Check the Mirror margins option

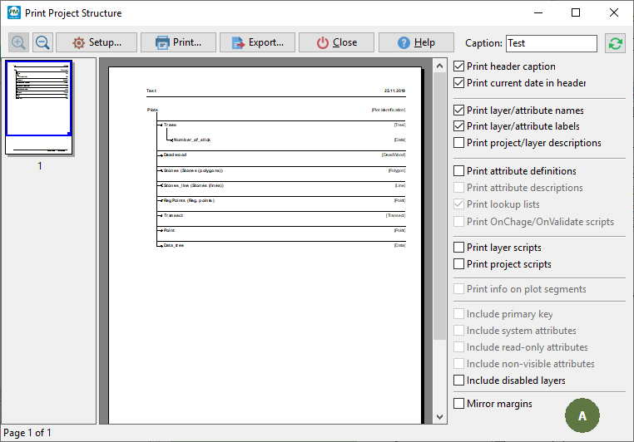(x=459, y=404)
